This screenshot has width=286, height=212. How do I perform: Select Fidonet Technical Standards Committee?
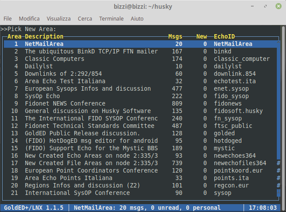pyautogui.click(x=90, y=126)
